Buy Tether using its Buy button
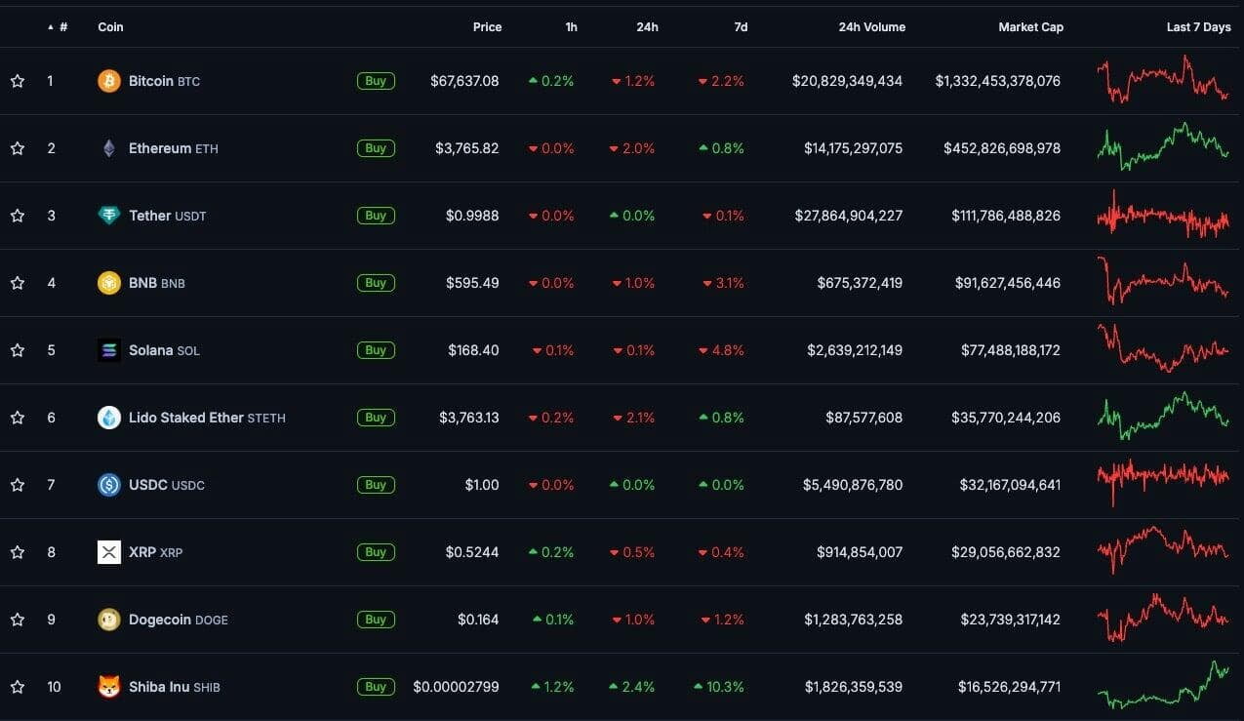1244x721 pixels. click(376, 216)
